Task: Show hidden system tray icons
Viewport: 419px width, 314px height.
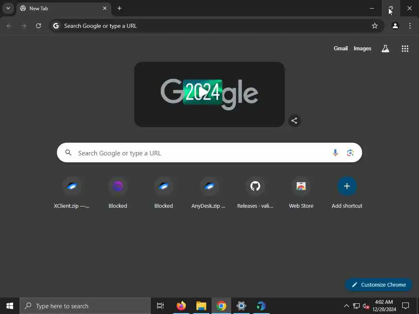Action: (x=346, y=306)
